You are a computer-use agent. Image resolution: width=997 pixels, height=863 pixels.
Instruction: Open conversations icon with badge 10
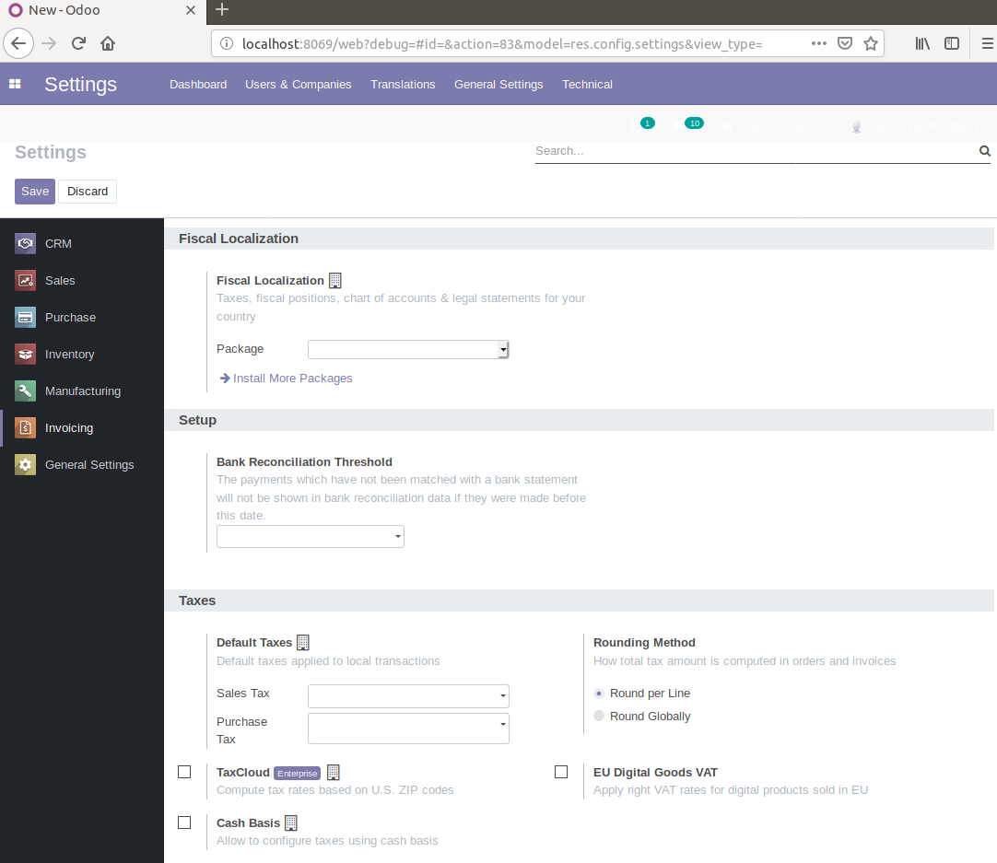[x=687, y=125]
